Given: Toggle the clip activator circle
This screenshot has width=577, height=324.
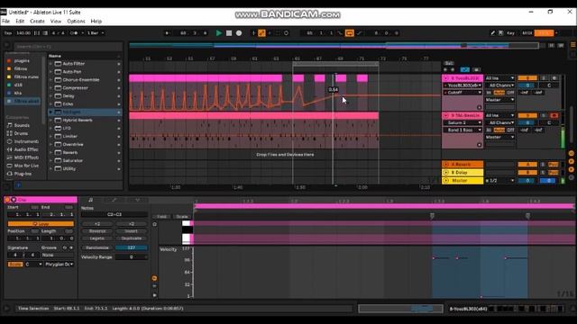Looking at the screenshot, I should click(x=7, y=200).
